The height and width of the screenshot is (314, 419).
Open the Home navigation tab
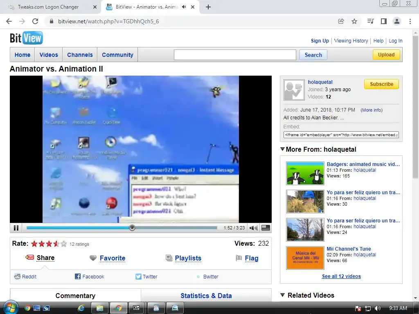click(x=23, y=55)
